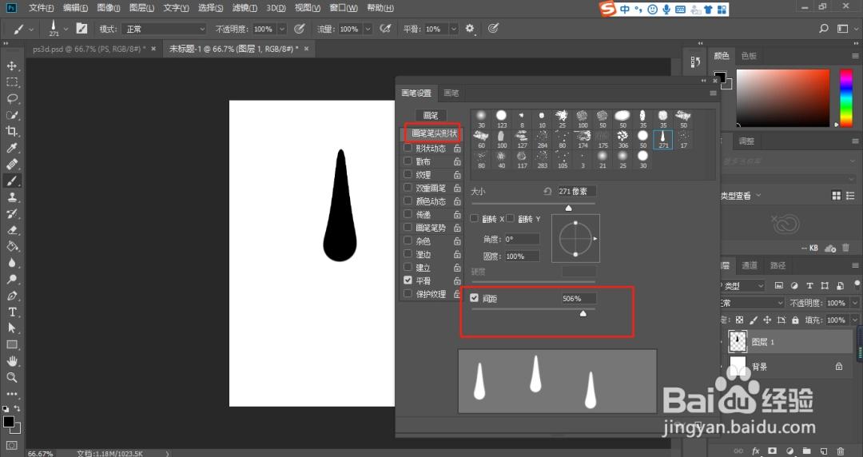863x457 pixels.
Task: Select the Brush tool in toolbox
Action: coord(11,181)
